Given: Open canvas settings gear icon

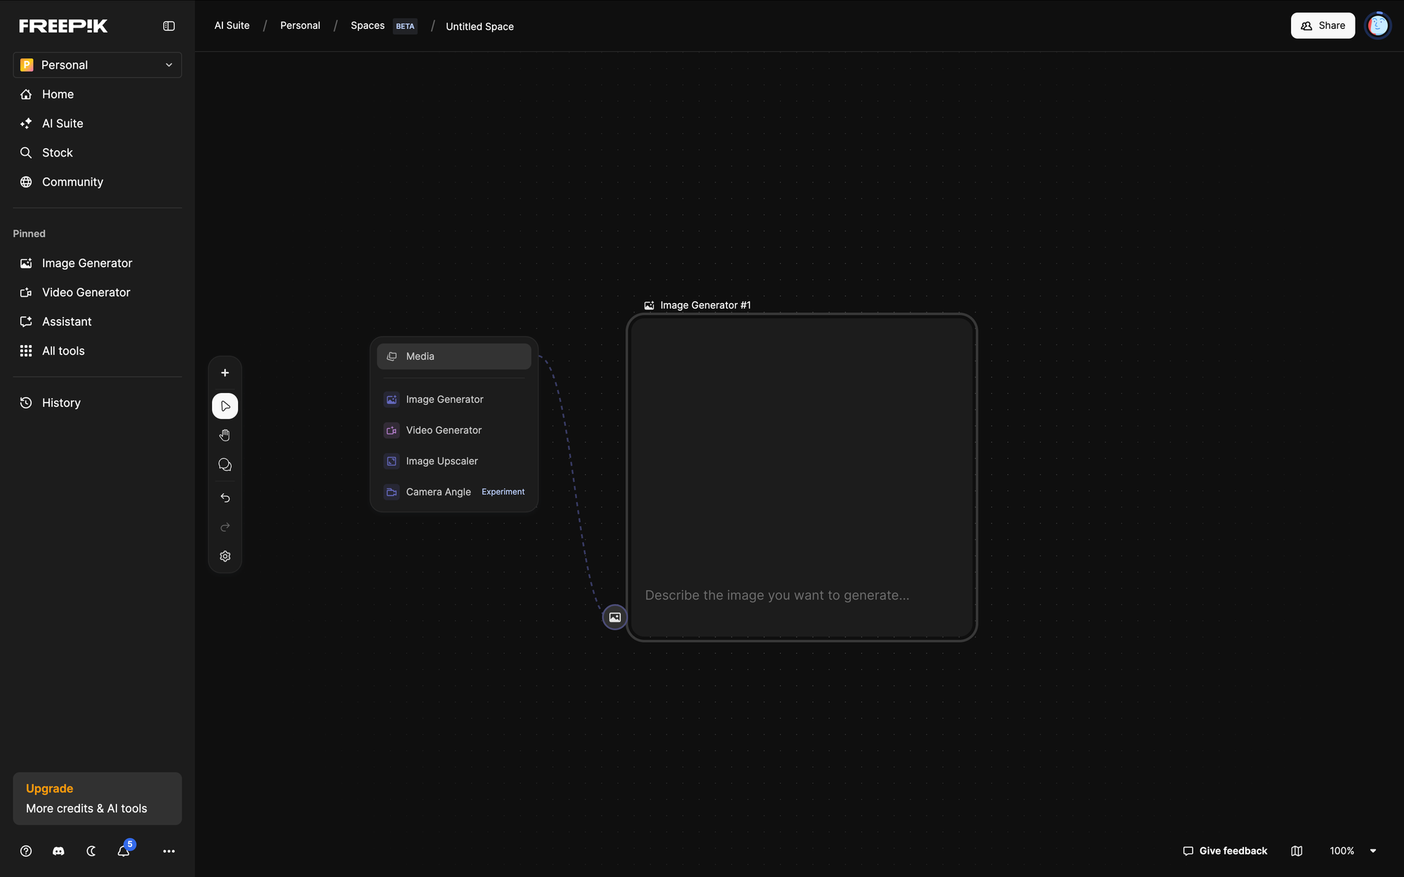Looking at the screenshot, I should tap(225, 556).
